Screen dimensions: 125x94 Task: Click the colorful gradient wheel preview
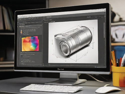pos(30,44)
